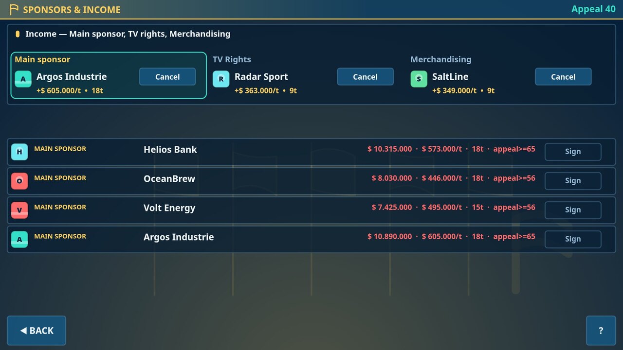Cancel the SaltLine merchandising deal
Image resolution: width=623 pixels, height=350 pixels.
point(563,77)
